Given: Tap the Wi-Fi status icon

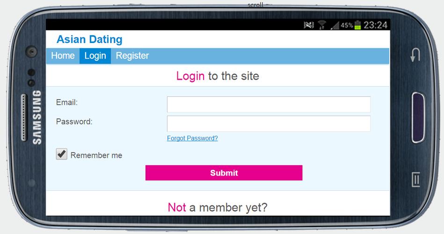Looking at the screenshot, I should [322, 25].
